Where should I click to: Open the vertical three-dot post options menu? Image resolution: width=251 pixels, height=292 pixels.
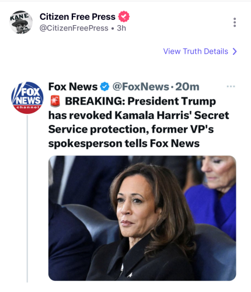coord(235,22)
